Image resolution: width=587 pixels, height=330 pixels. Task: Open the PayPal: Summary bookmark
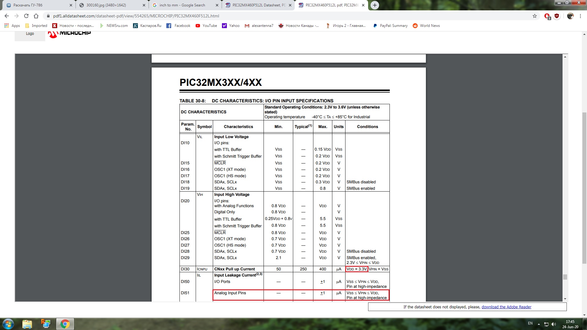coord(390,26)
